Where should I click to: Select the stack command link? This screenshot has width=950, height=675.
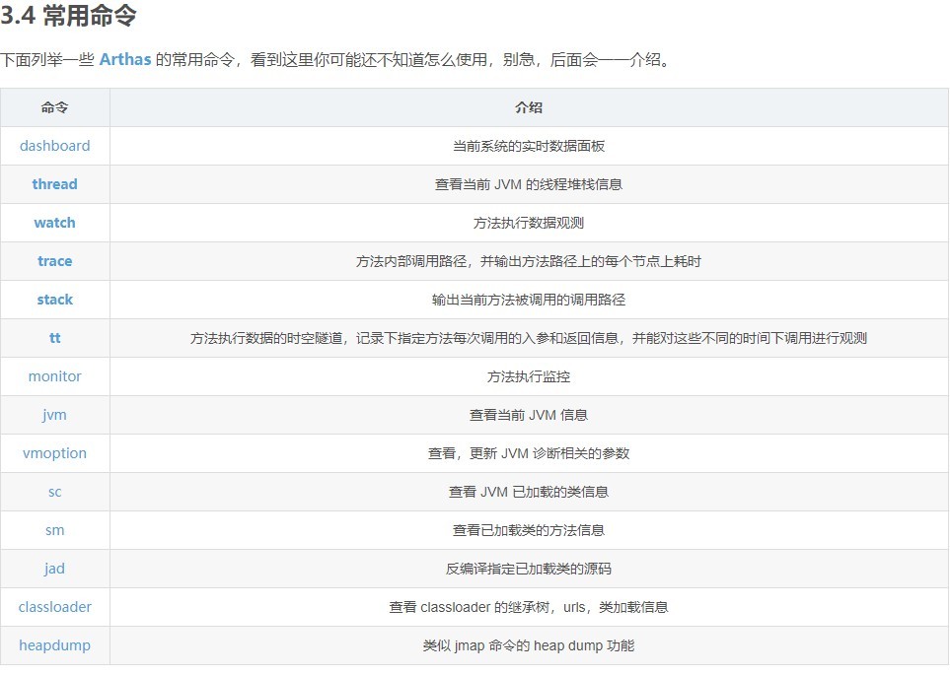(54, 300)
